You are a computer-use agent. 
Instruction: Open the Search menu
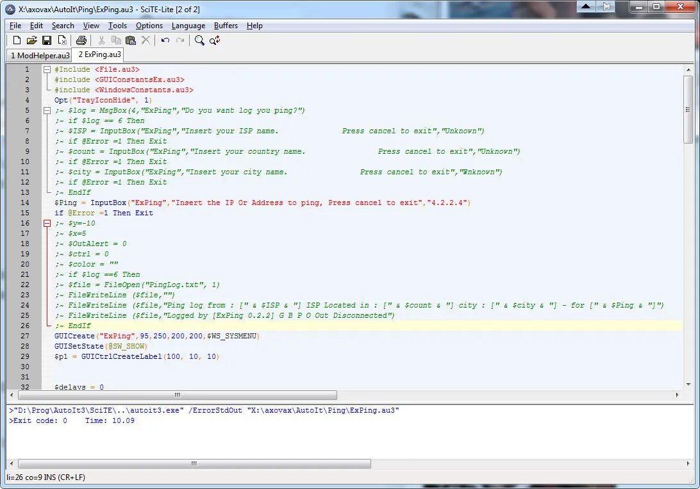click(x=63, y=26)
